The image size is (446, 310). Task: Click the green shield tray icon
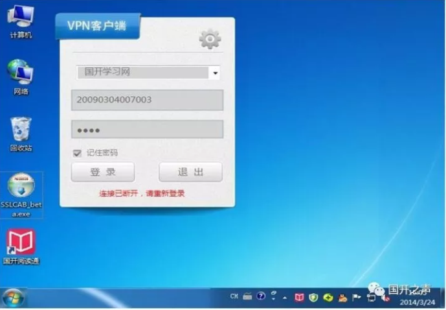pos(313,297)
